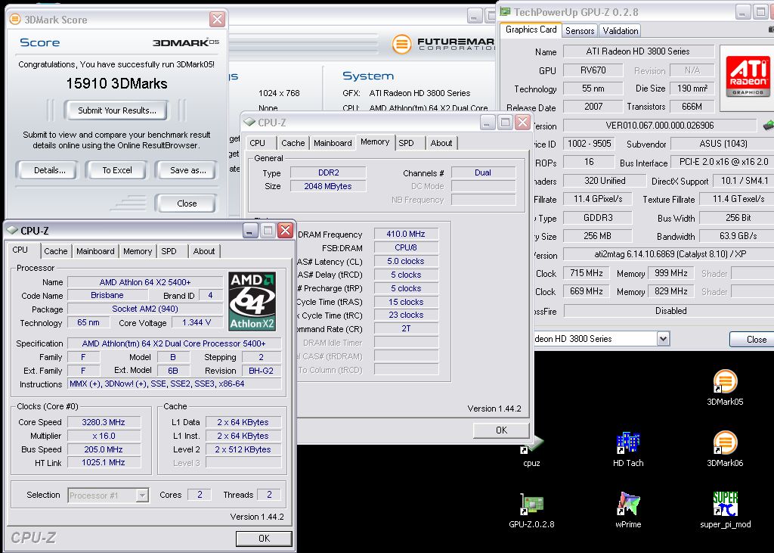The image size is (774, 553).
Task: Click the Core Voltage value 1.344 V
Action: pos(197,322)
